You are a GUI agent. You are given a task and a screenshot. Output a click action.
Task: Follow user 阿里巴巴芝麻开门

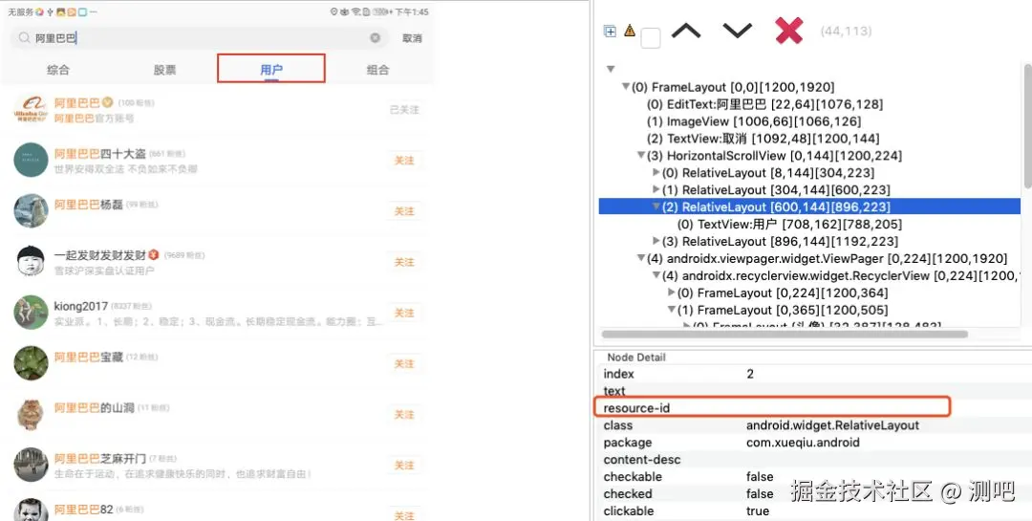click(404, 465)
